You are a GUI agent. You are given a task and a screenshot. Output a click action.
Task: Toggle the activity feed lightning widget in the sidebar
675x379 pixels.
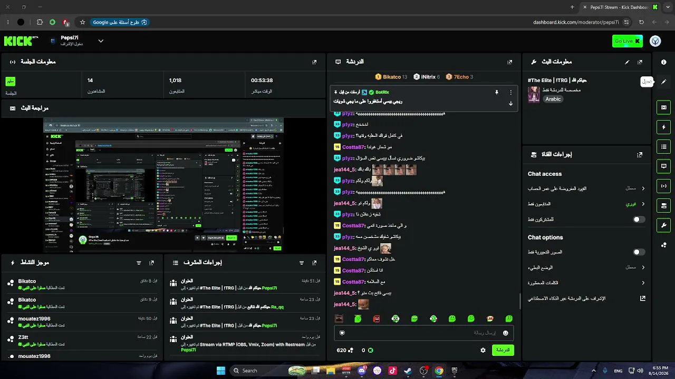tap(664, 127)
